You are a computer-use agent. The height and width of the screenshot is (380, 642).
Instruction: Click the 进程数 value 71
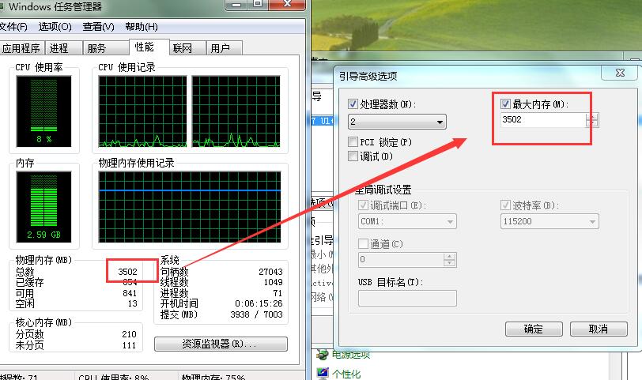(278, 293)
